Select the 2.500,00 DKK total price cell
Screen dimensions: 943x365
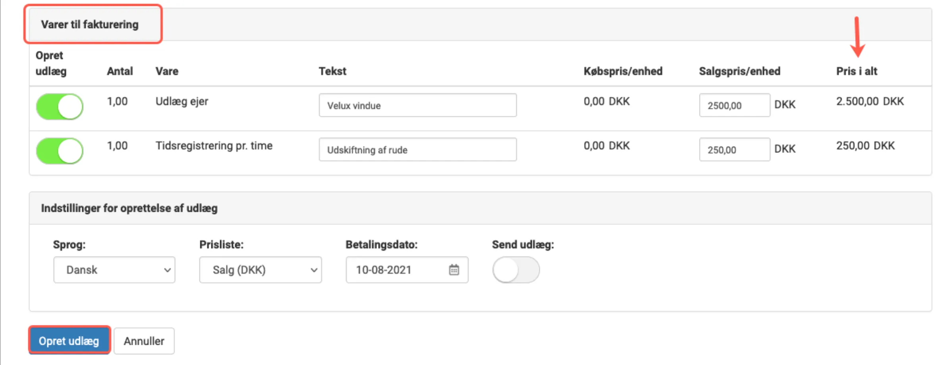pos(870,102)
